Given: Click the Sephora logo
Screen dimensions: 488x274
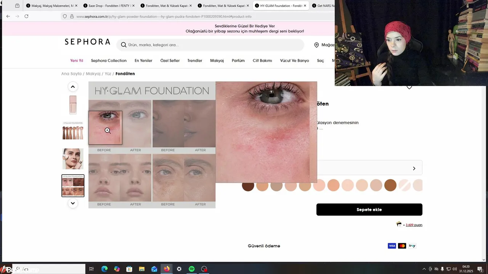Looking at the screenshot, I should [87, 42].
